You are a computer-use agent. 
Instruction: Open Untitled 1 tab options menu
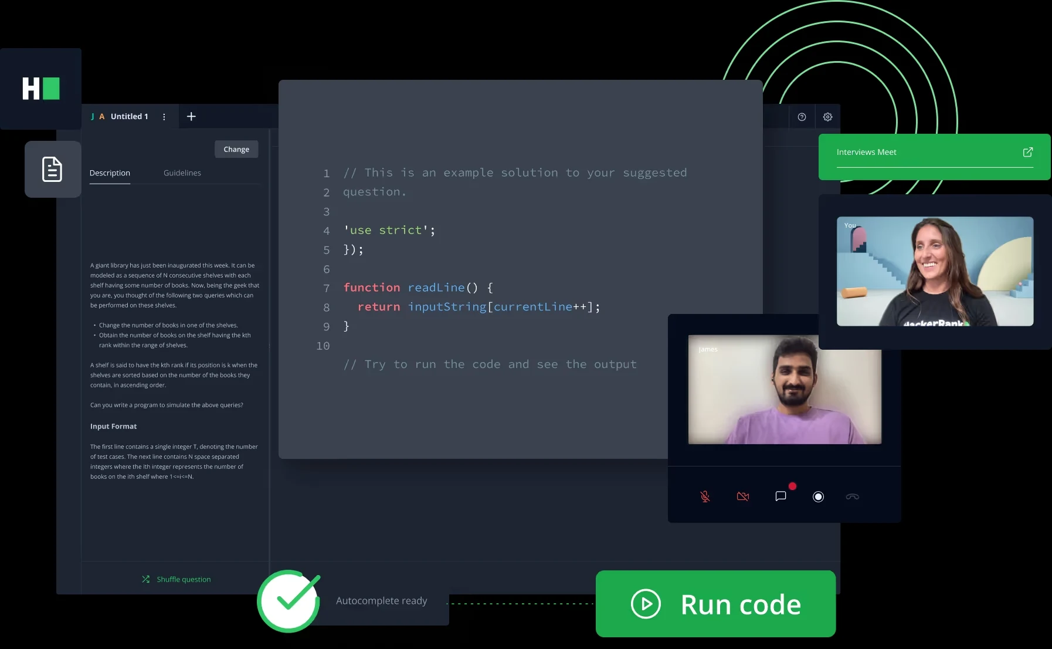pyautogui.click(x=164, y=117)
